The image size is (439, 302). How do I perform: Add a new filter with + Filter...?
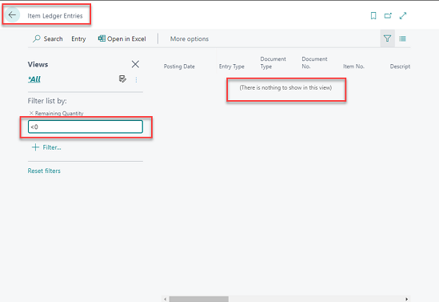tap(46, 147)
